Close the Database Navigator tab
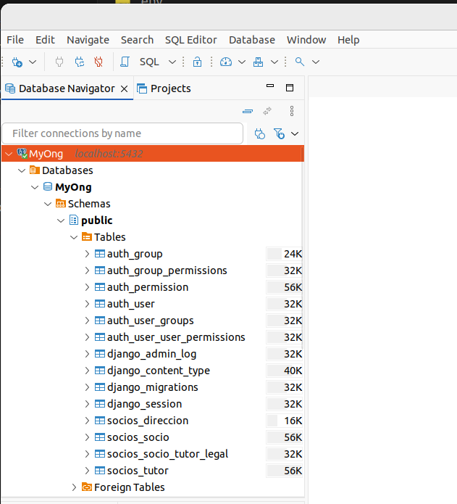The image size is (457, 504). (124, 88)
